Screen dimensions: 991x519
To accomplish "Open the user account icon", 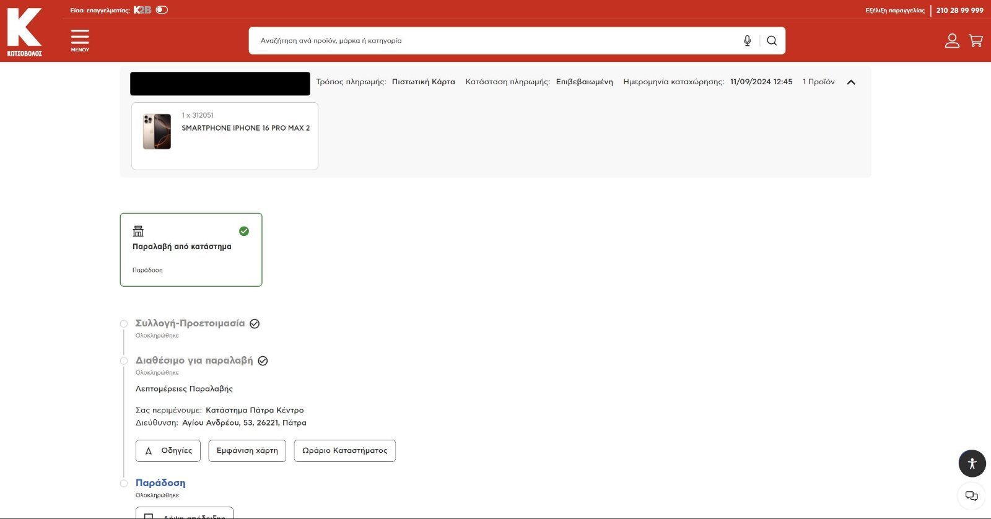I will (x=952, y=41).
